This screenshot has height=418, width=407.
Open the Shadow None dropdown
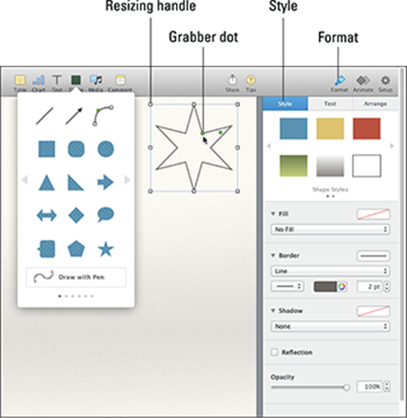(330, 326)
